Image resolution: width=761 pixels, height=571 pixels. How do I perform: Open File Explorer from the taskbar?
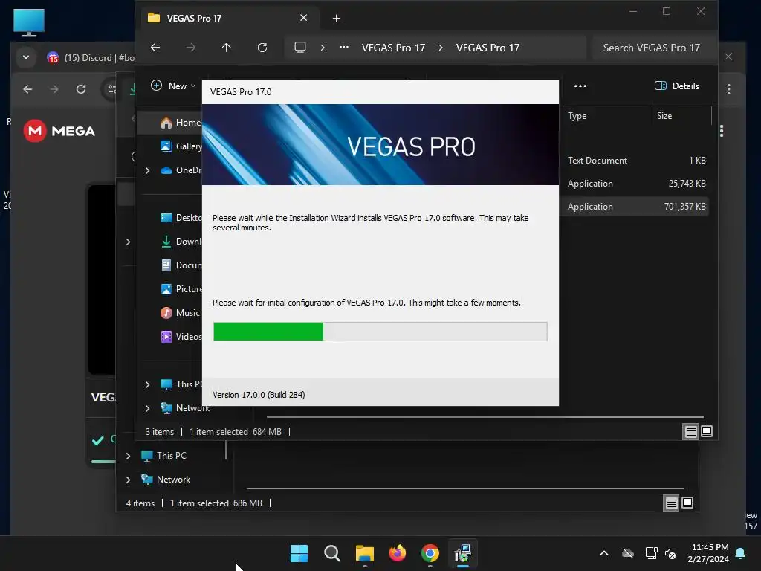[x=364, y=553]
